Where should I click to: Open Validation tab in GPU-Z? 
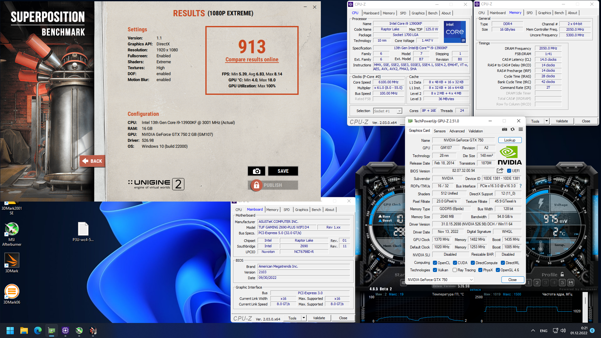475,131
